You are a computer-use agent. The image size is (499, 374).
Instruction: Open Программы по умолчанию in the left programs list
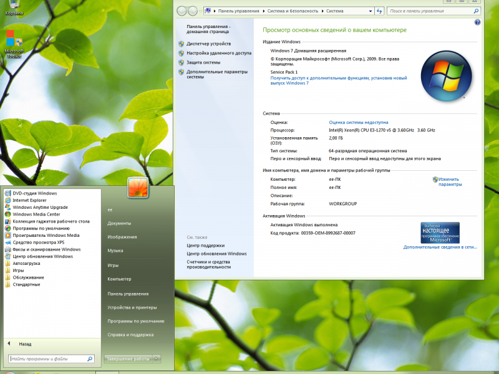[x=41, y=228]
